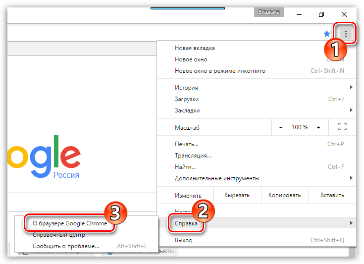The width and height of the screenshot is (364, 264).
Task: Decrease zoom with the minus button
Action: coord(281,127)
